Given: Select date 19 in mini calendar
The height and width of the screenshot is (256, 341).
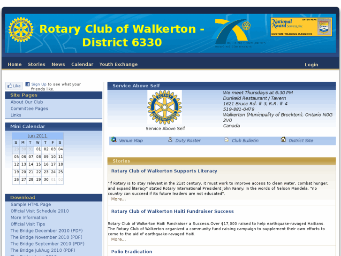Looking at the screenshot, I should click(16, 172).
